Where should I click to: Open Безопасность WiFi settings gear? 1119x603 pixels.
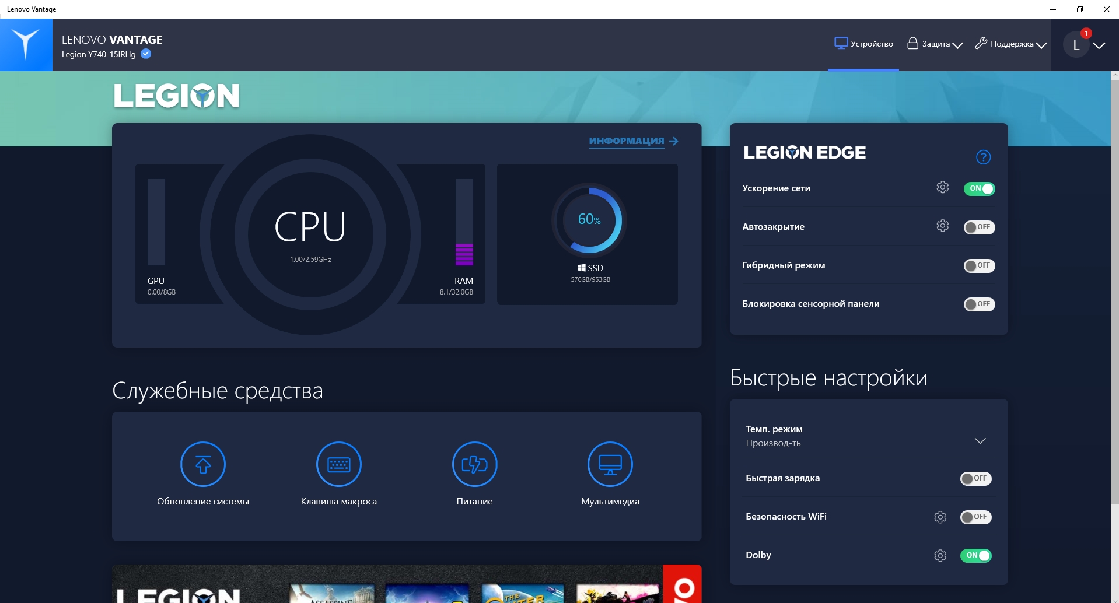pos(940,517)
